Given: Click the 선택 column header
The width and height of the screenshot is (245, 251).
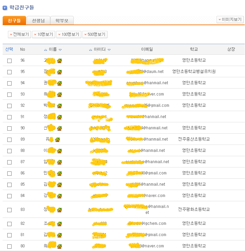Looking at the screenshot, I should coord(9,49).
